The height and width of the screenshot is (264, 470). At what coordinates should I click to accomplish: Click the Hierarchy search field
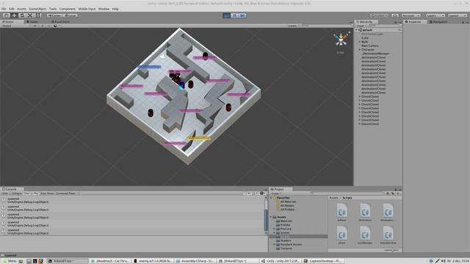tap(384, 26)
